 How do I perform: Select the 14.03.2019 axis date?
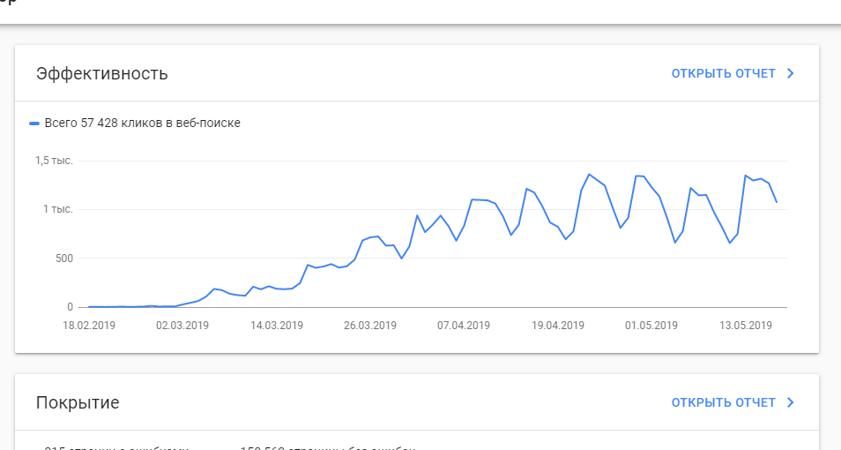point(277,326)
